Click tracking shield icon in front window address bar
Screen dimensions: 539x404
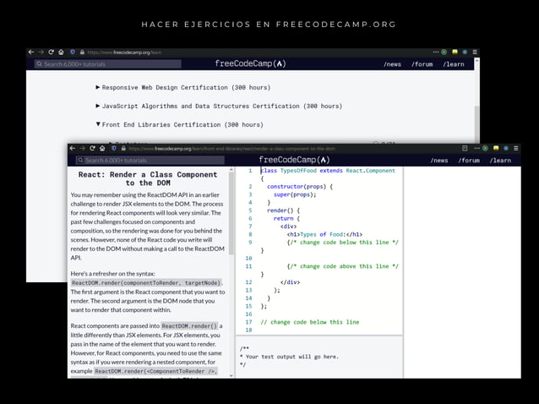(114, 148)
